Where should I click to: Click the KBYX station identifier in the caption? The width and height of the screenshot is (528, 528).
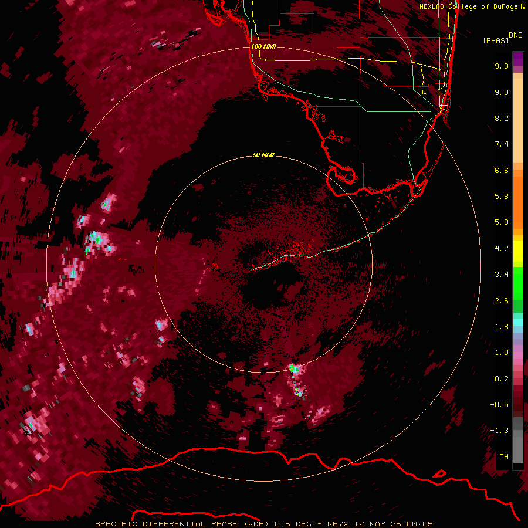pos(339,524)
